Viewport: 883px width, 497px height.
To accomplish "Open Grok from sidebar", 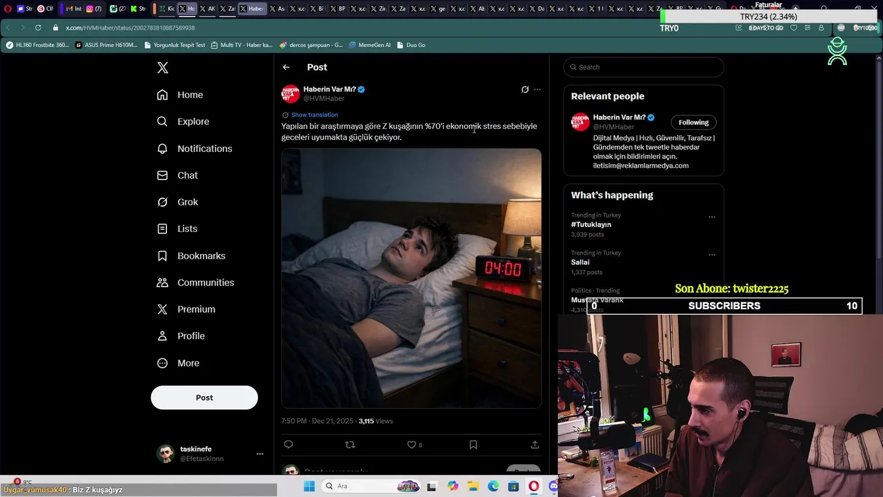I will click(x=177, y=202).
